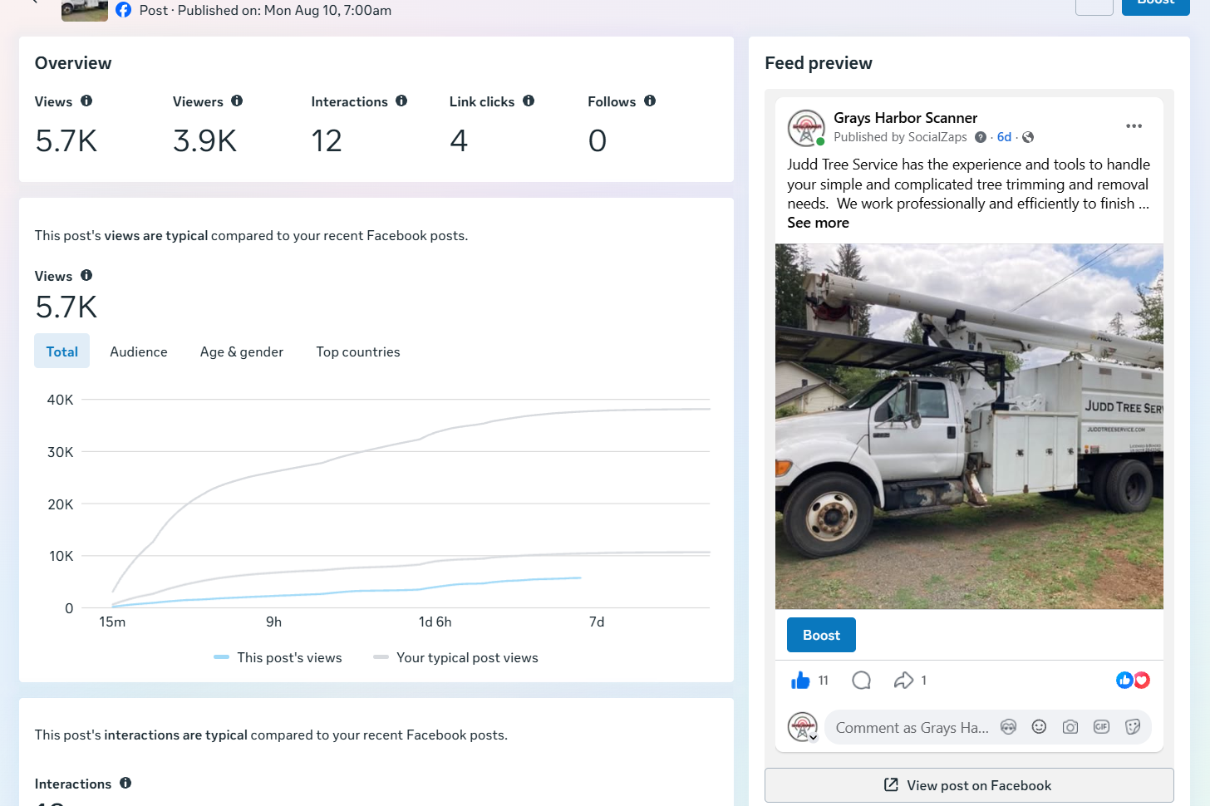Open the Viewers info tooltip icon

point(237,101)
